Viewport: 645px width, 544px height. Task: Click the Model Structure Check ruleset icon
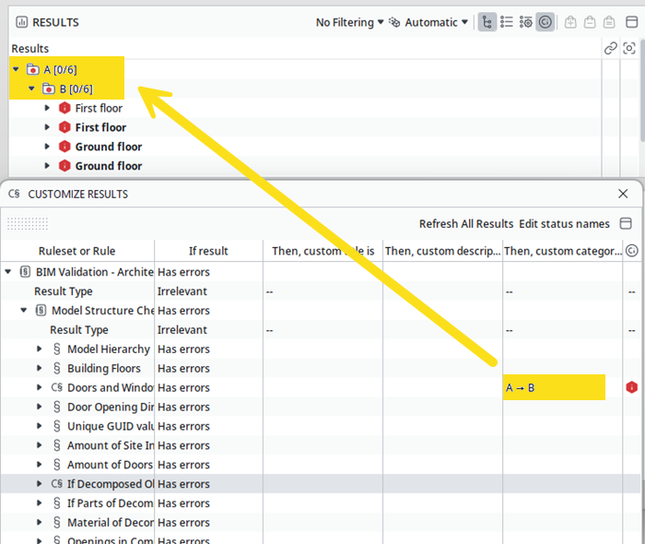coord(41,311)
